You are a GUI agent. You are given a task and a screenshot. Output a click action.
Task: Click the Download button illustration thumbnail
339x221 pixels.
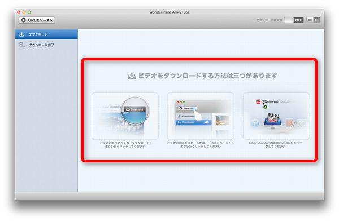coord(125,116)
